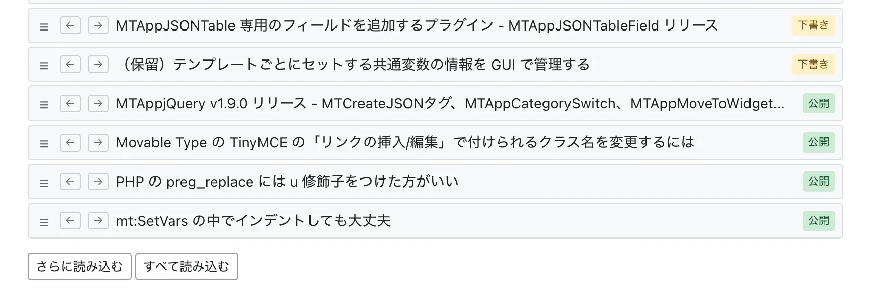Open the PHP の preg_replace entry title
This screenshot has width=879, height=298.
coord(287,182)
